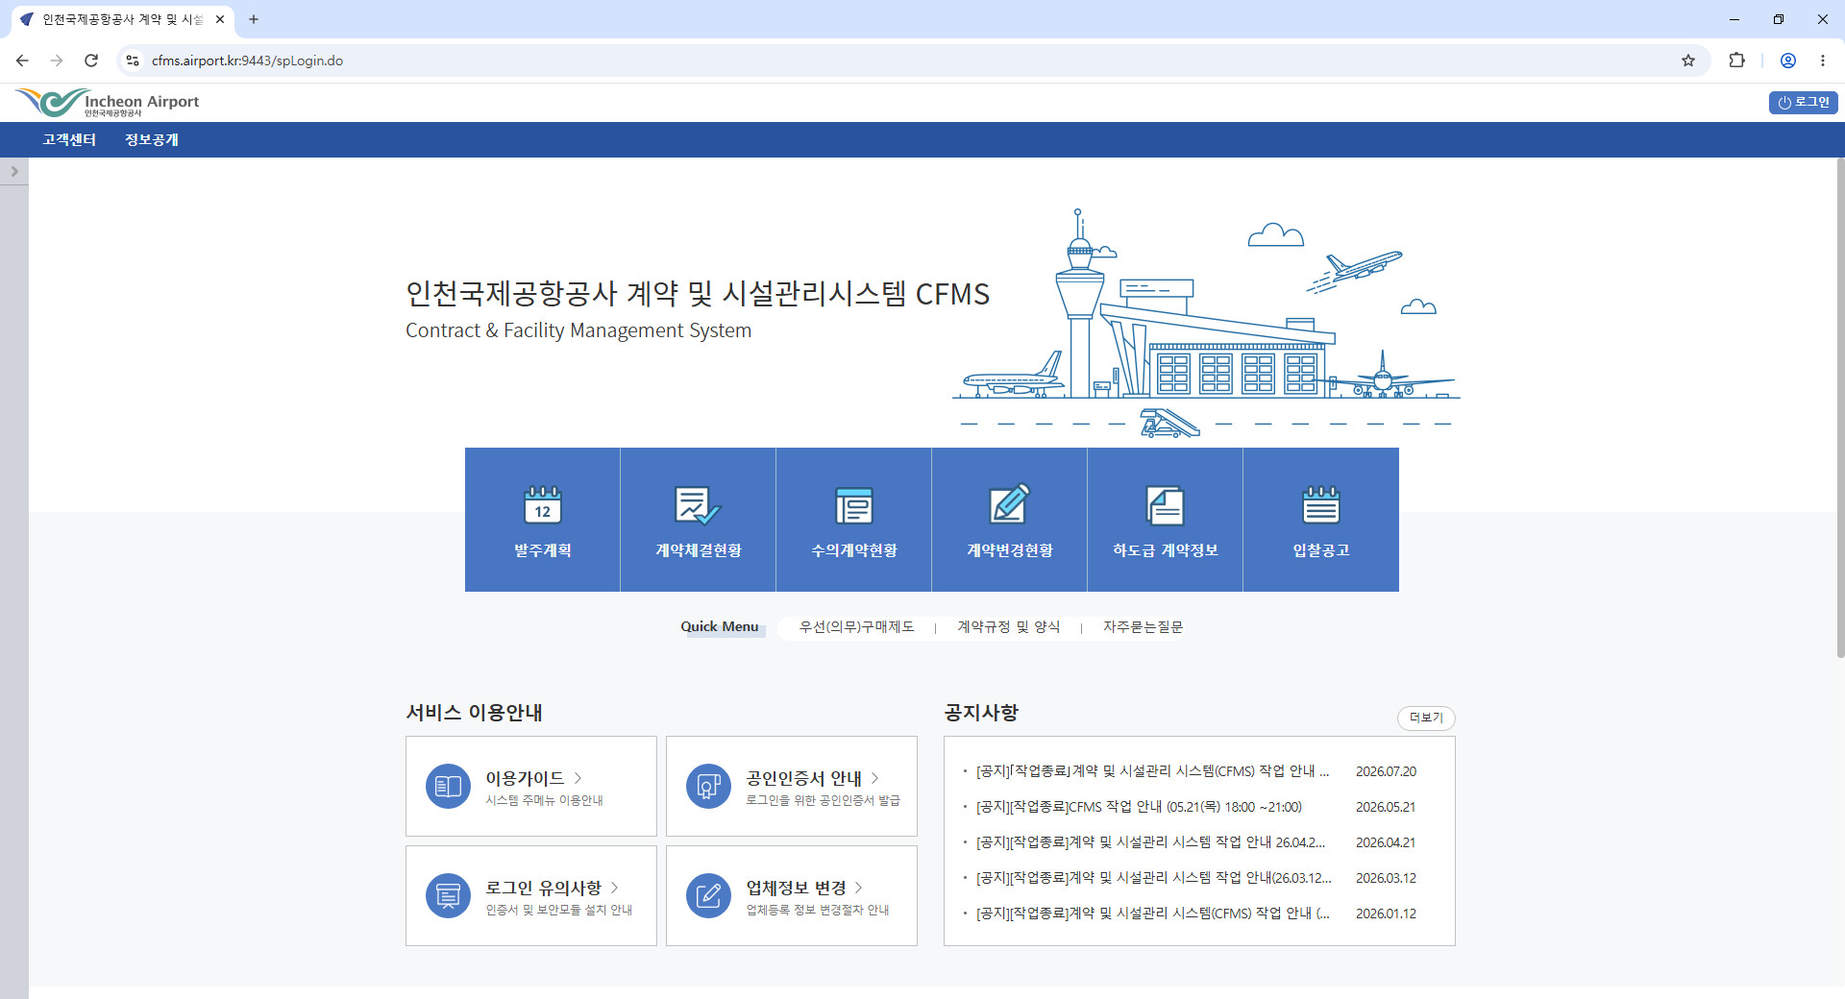Click the 공지사항 heading
Image resolution: width=1845 pixels, height=999 pixels.
pos(981,713)
